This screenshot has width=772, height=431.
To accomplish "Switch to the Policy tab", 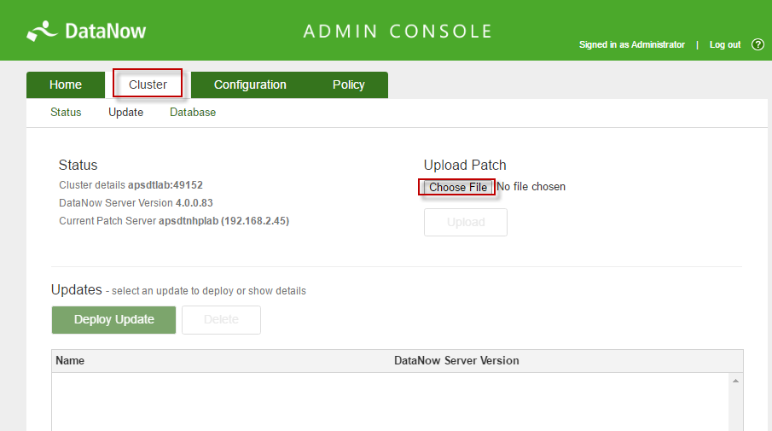I will point(349,84).
